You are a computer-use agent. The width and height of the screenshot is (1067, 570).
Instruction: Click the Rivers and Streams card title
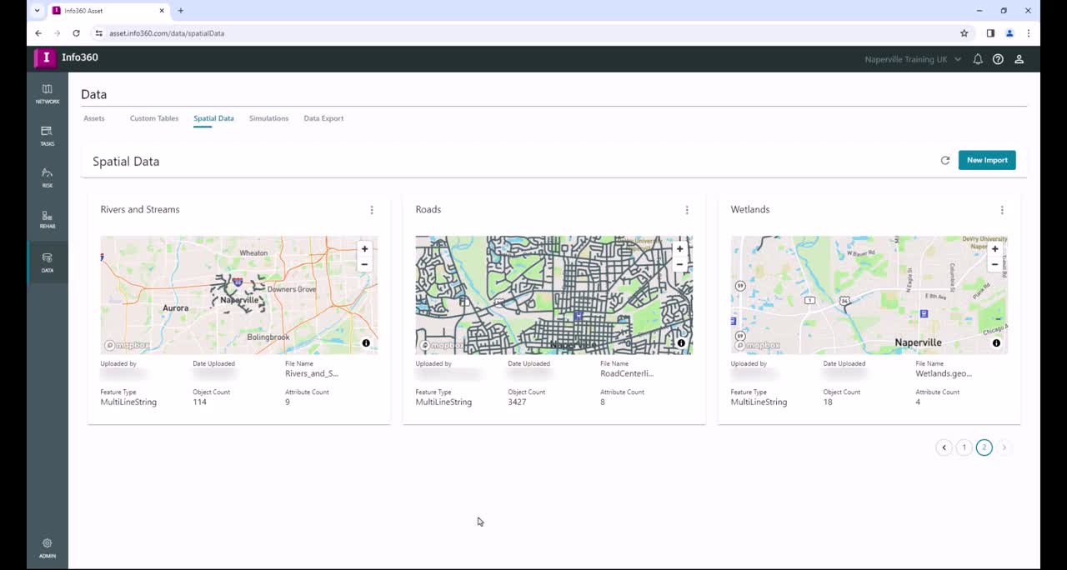pyautogui.click(x=140, y=210)
